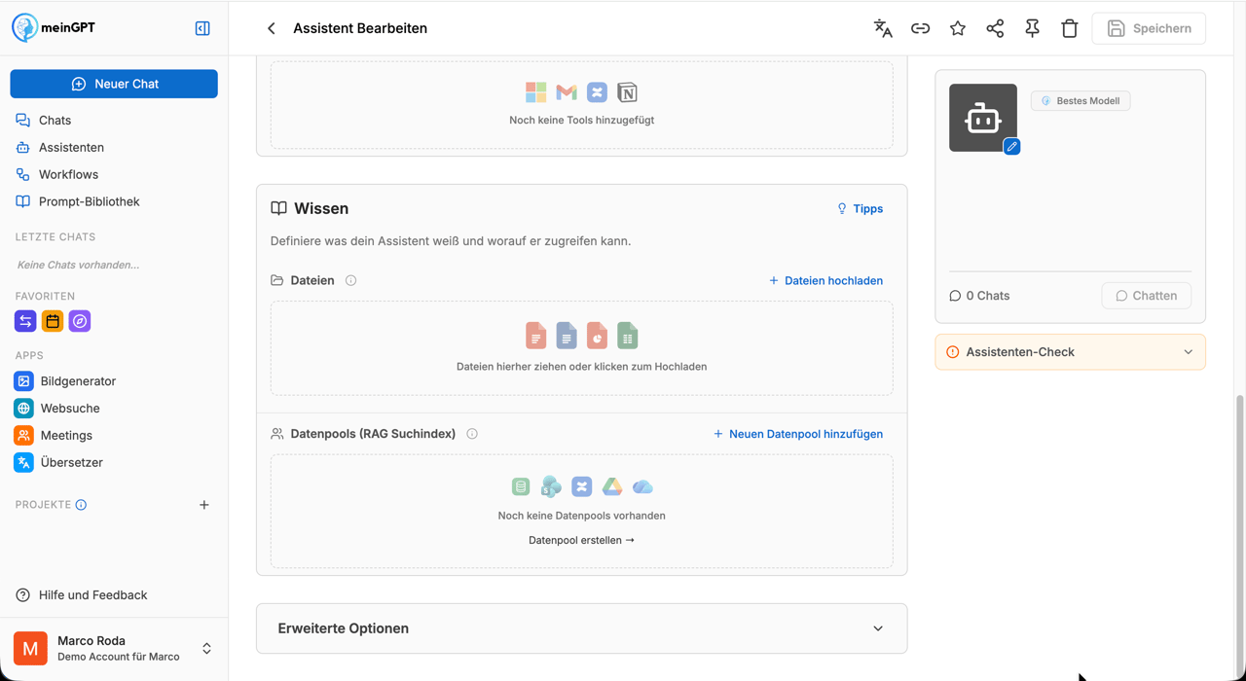Click the Bestes Modell badge

pos(1081,100)
